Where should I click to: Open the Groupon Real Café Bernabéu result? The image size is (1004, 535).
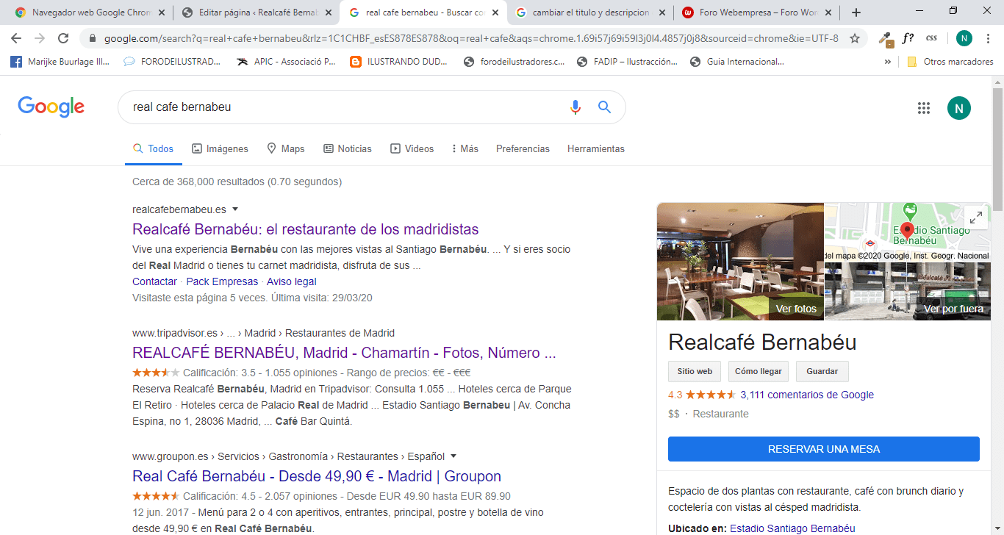pyautogui.click(x=317, y=476)
